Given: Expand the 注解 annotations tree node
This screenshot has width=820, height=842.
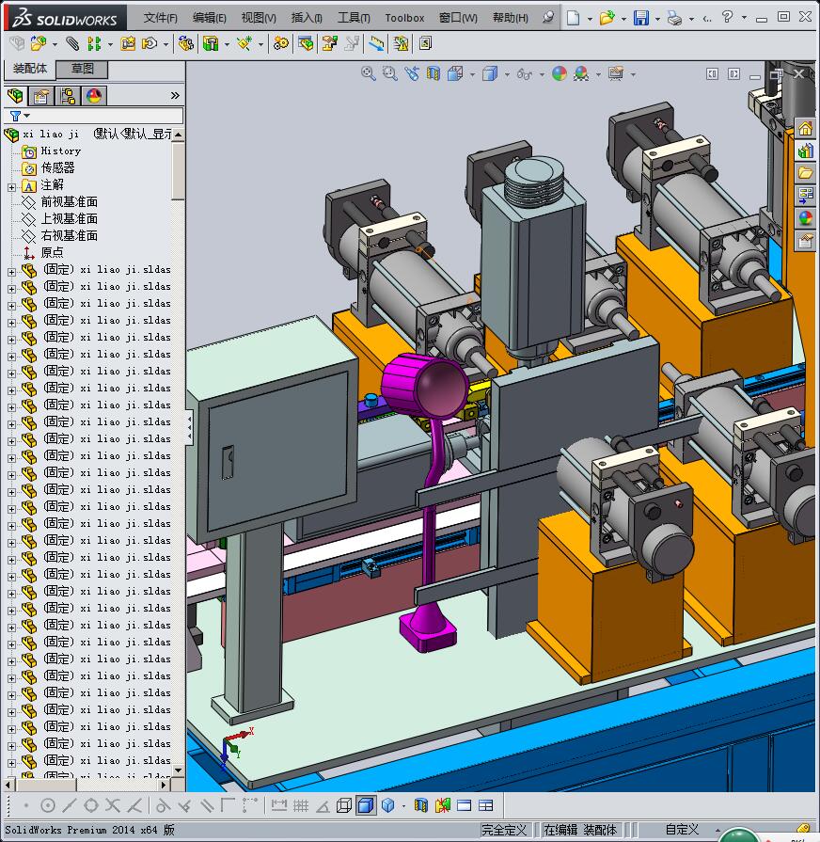Looking at the screenshot, I should [x=11, y=186].
